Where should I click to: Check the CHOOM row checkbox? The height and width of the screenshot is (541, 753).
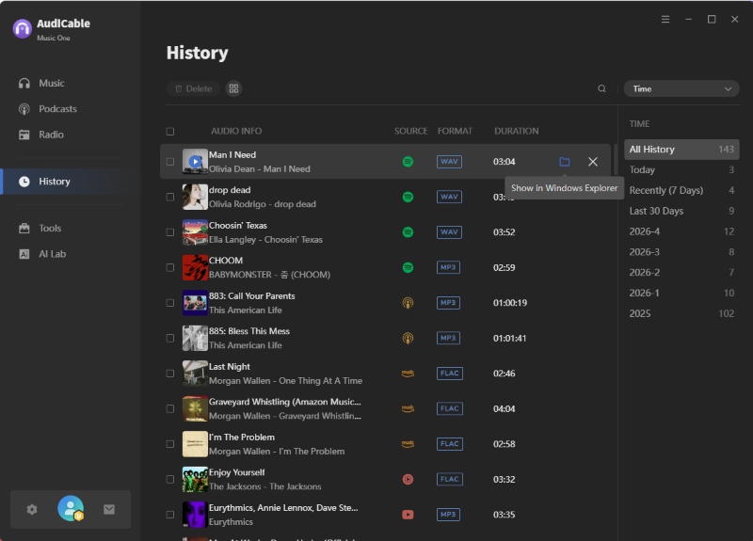click(x=170, y=267)
